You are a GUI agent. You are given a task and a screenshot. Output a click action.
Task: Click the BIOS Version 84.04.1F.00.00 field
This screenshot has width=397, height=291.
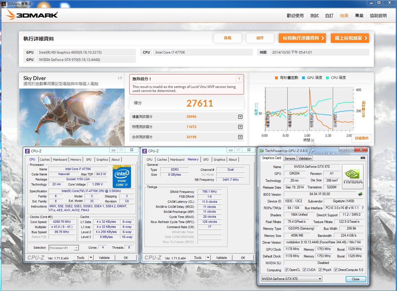pyautogui.click(x=320, y=194)
